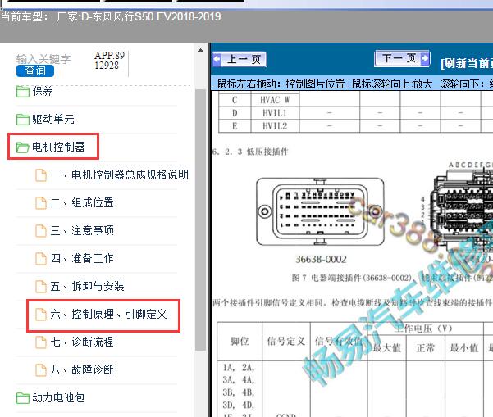Click the 保养 folder icon
The width and height of the screenshot is (493, 417).
pos(23,92)
